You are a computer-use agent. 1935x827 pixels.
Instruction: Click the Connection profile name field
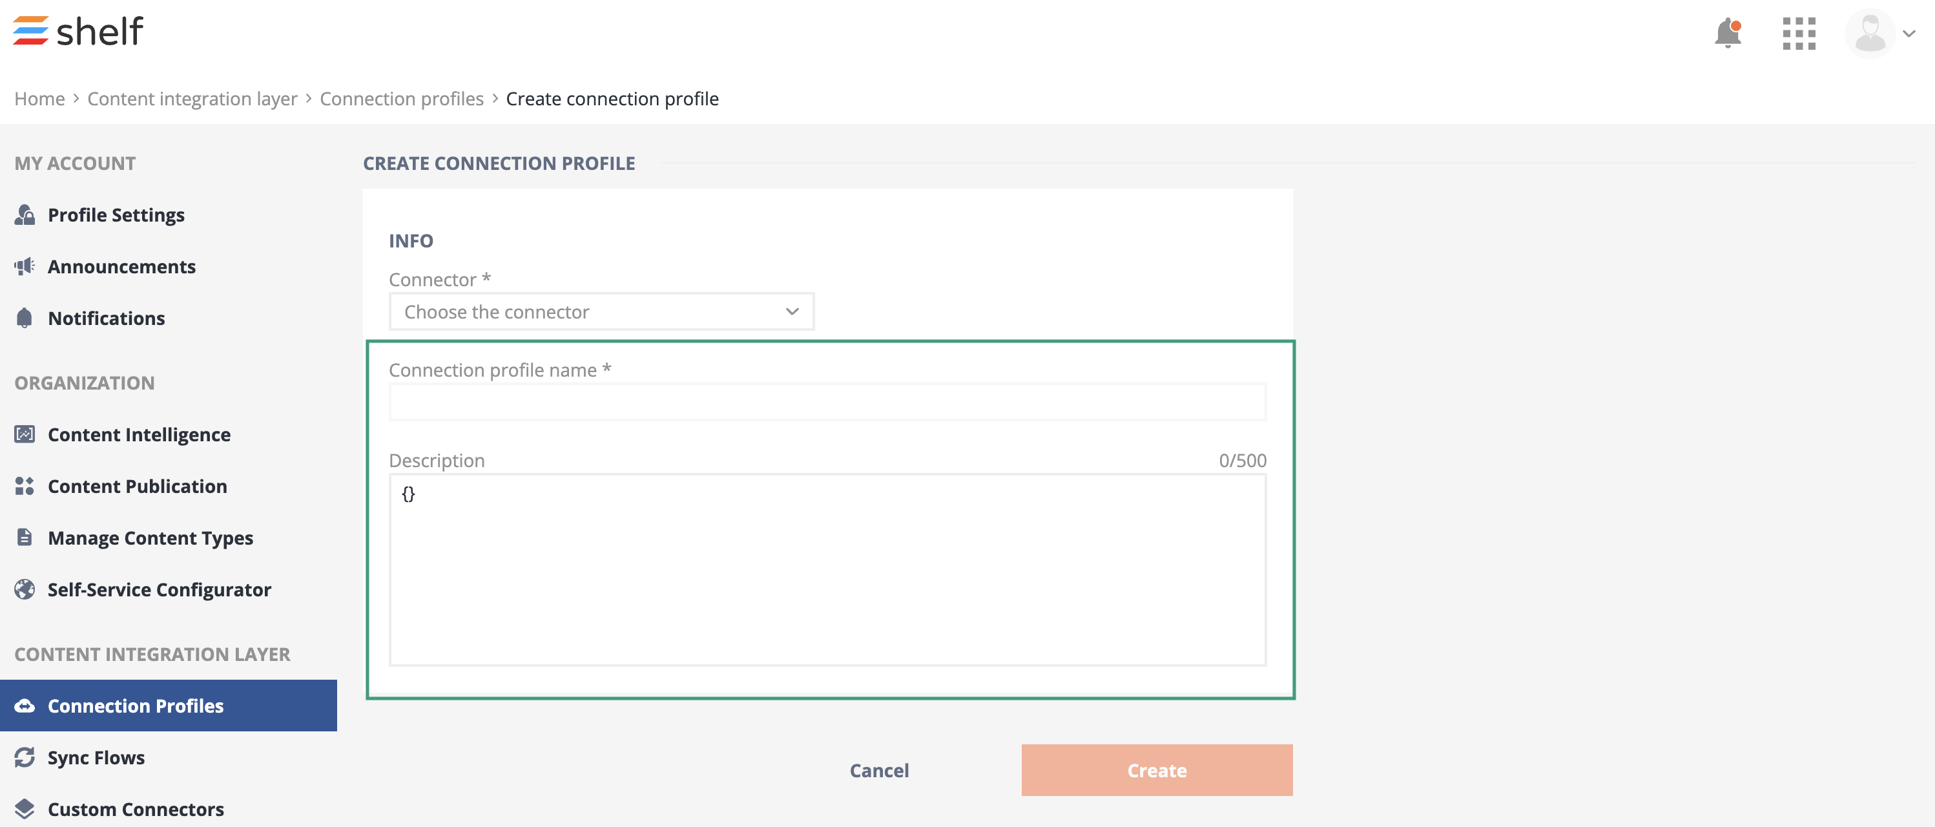click(827, 403)
